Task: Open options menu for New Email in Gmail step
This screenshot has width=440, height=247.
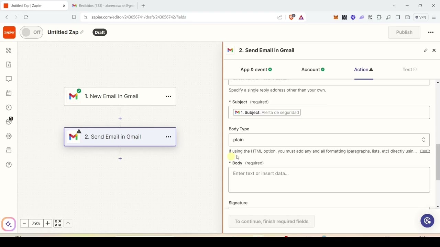Action: [168, 96]
